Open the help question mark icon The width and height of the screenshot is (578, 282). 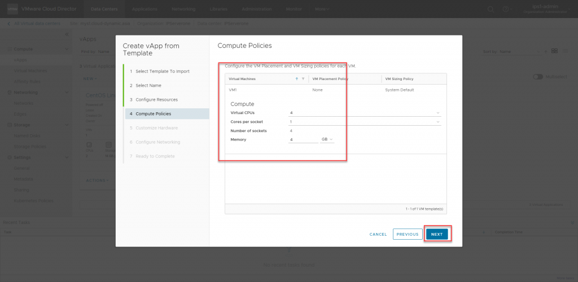(x=506, y=9)
